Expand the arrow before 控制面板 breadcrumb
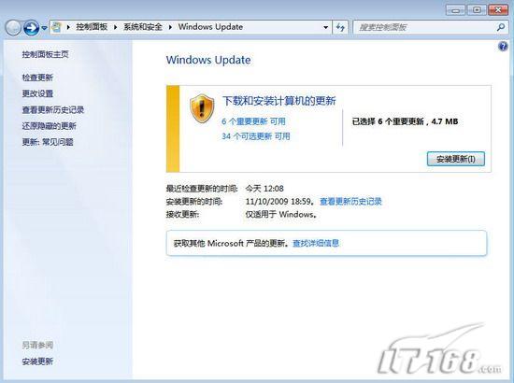This screenshot has width=514, height=383. (x=68, y=27)
